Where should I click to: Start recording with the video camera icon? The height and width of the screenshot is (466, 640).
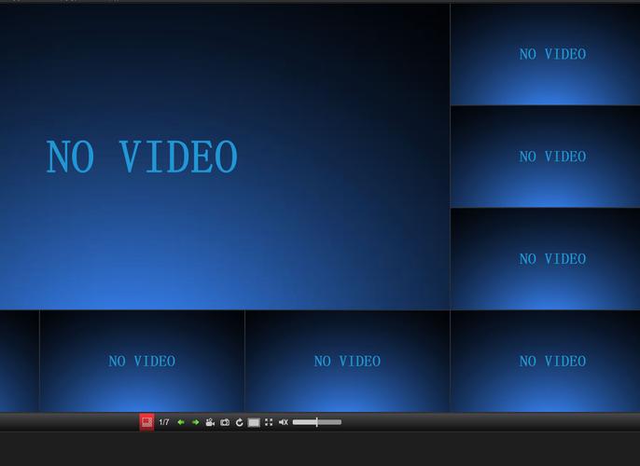(x=210, y=422)
